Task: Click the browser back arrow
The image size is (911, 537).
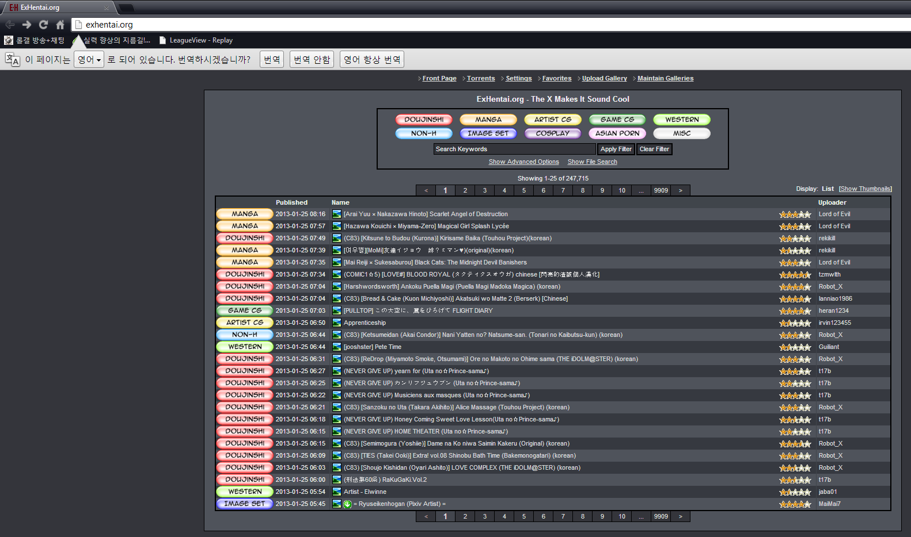Action: (10, 25)
